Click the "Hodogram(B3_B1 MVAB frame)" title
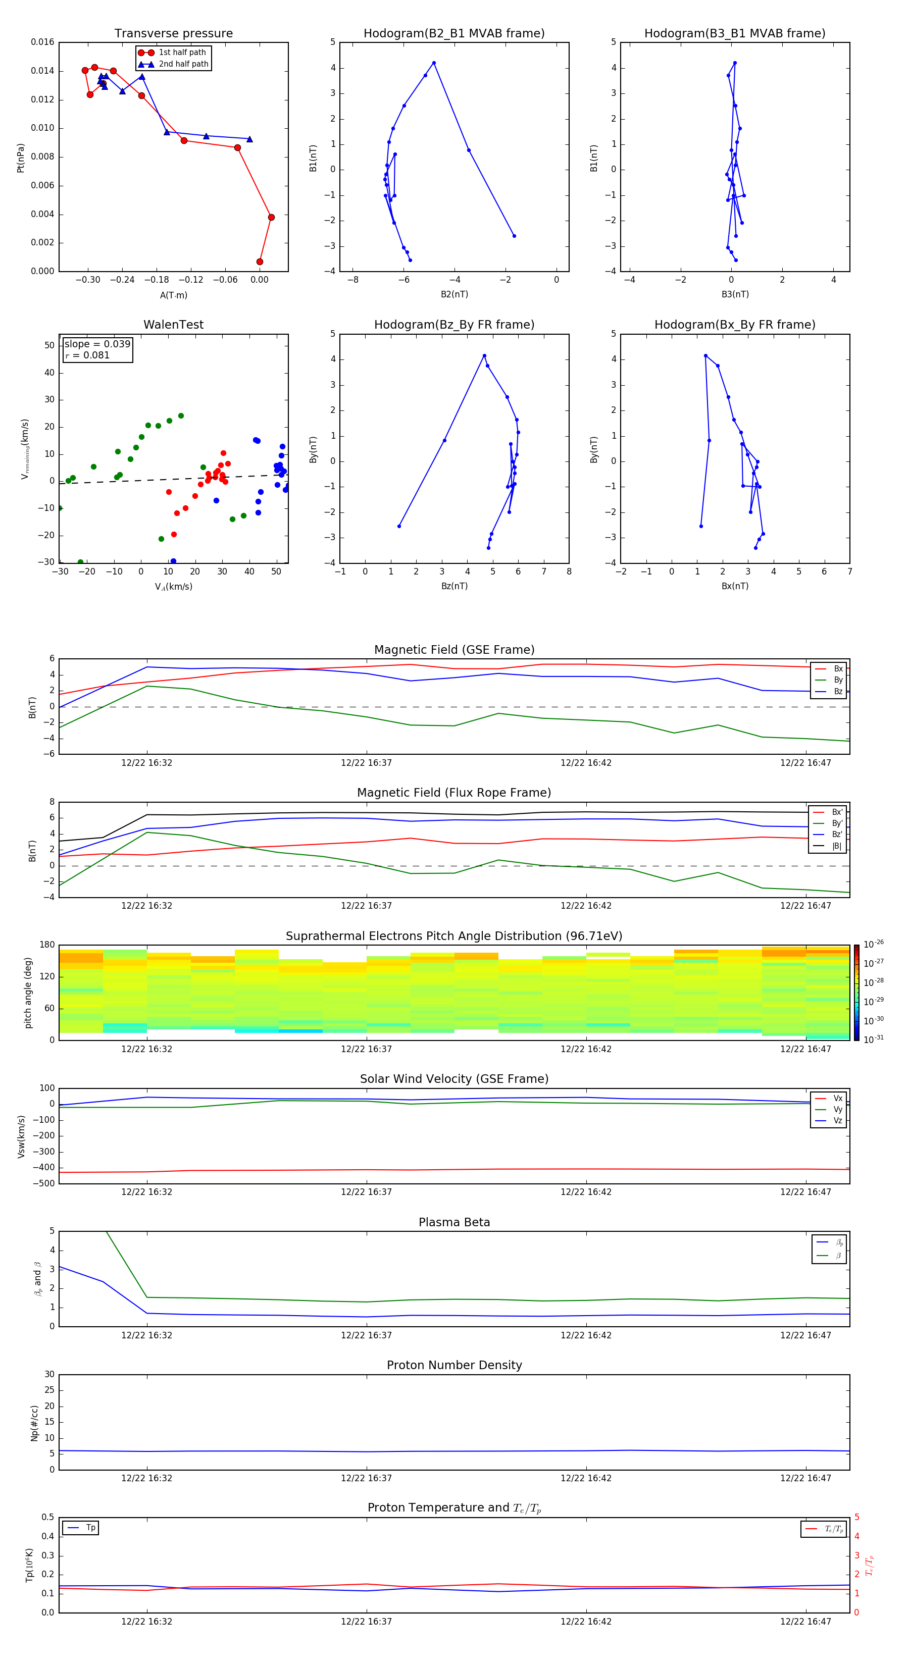 click(735, 34)
